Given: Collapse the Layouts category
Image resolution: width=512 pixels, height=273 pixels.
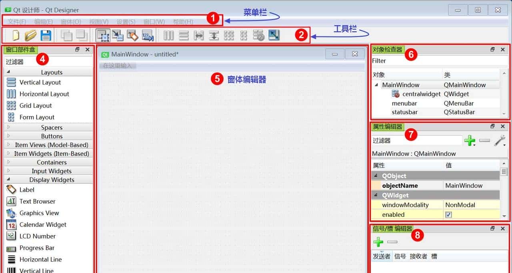Looking at the screenshot, I should point(8,72).
